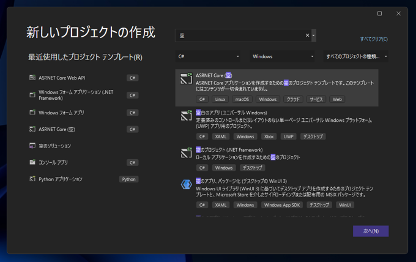Click the 次へ(N) button

pos(371,231)
